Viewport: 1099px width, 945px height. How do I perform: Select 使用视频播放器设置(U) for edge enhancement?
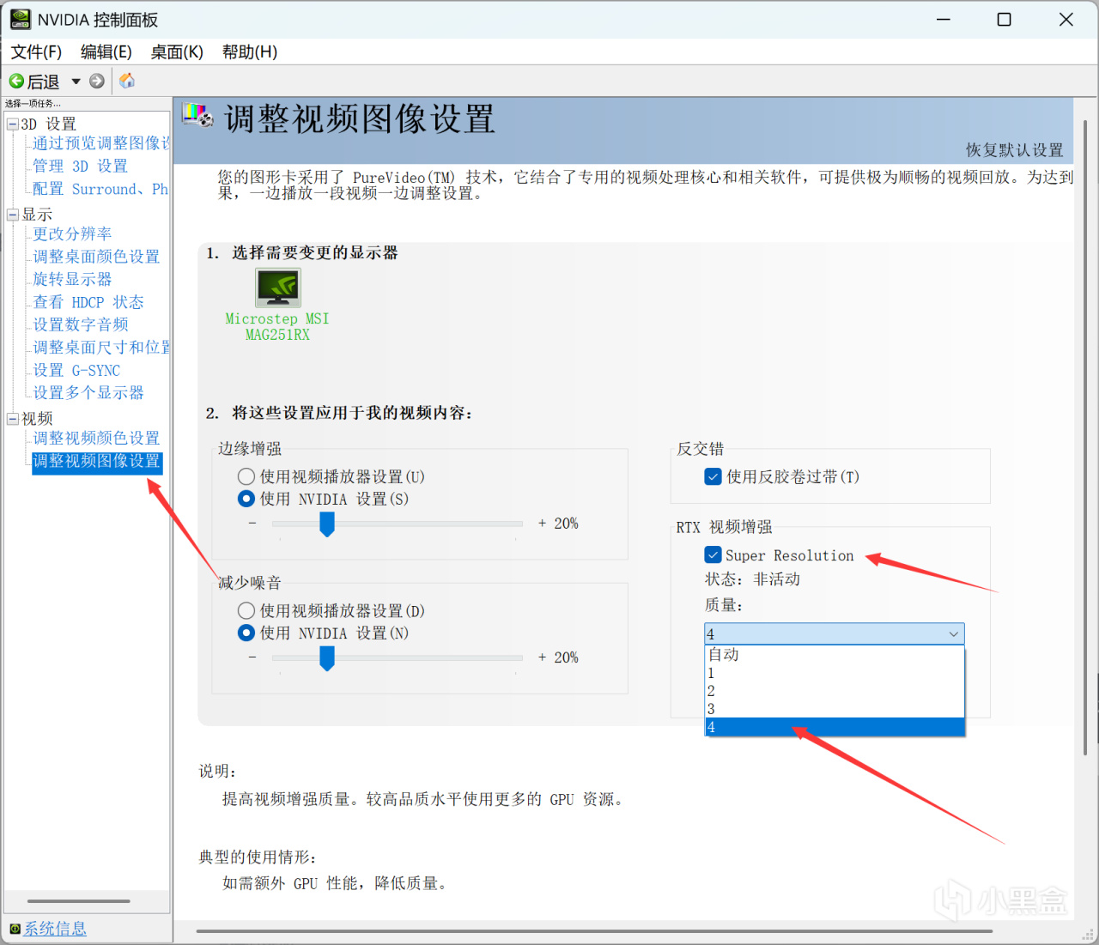point(246,476)
